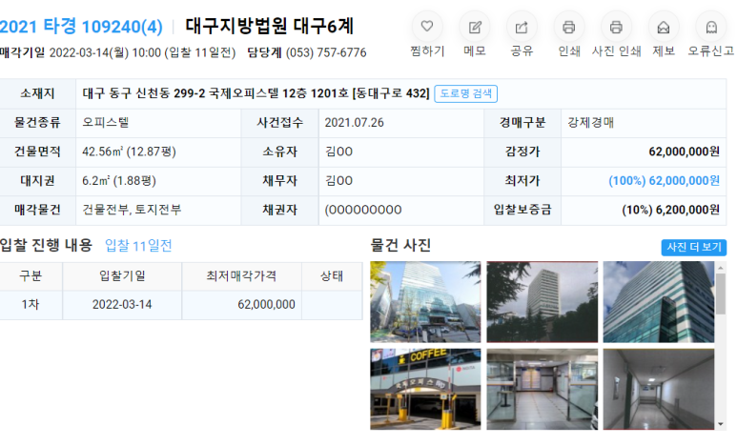Viewport: 737px width, 446px height.
Task: Click the 인쇄 printer icon
Action: [569, 27]
